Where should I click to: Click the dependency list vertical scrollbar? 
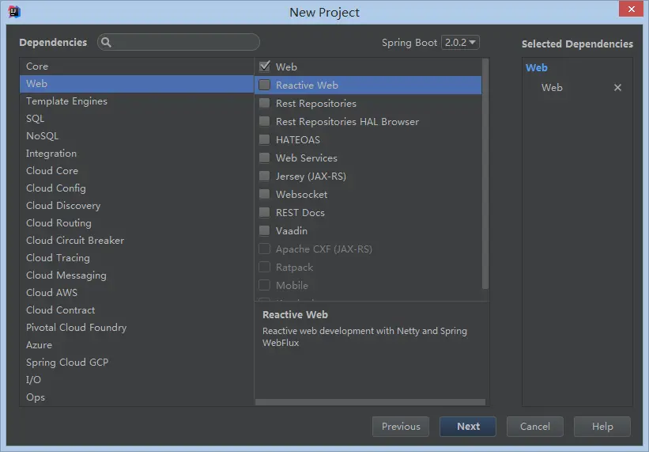point(485,173)
